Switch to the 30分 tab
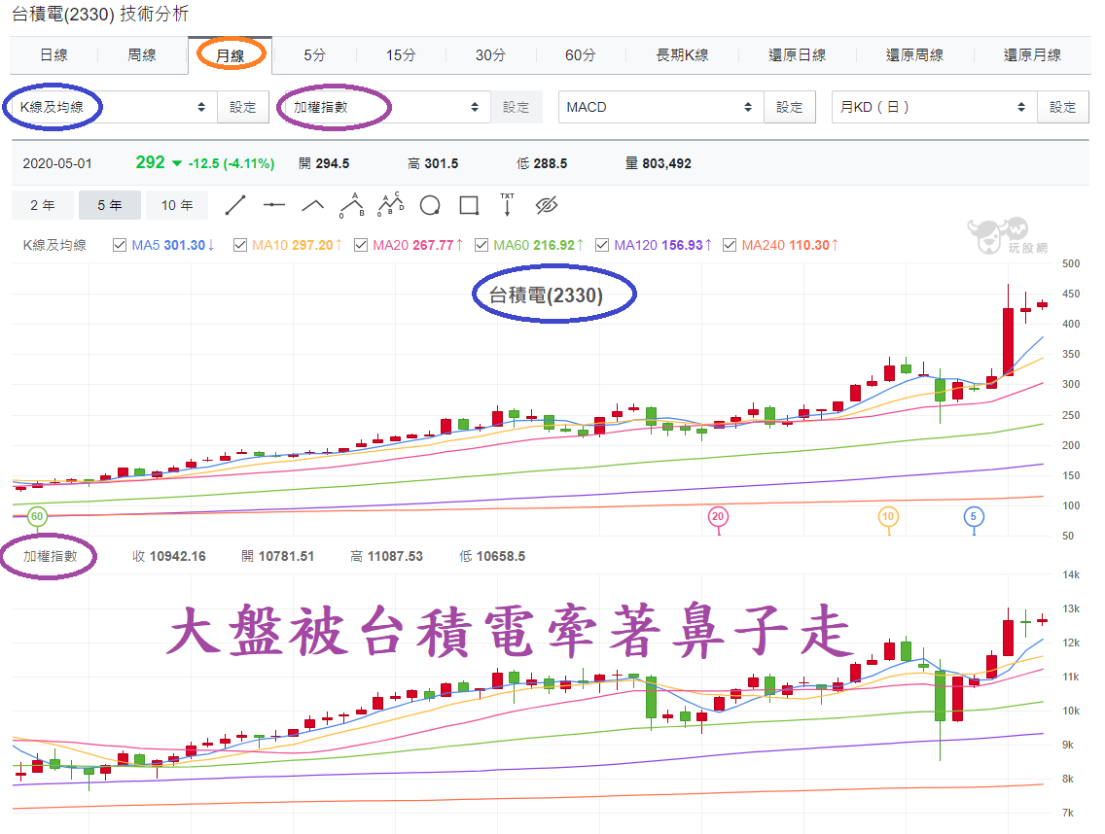The height and width of the screenshot is (834, 1105). 490,55
